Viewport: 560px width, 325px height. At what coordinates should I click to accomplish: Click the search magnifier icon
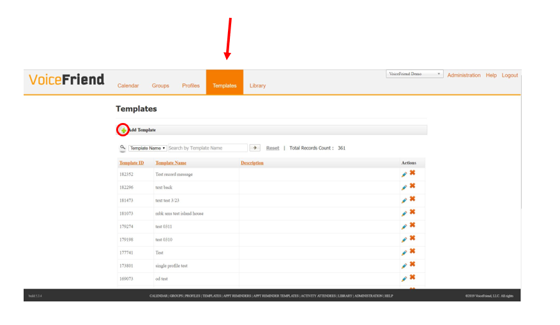click(123, 148)
